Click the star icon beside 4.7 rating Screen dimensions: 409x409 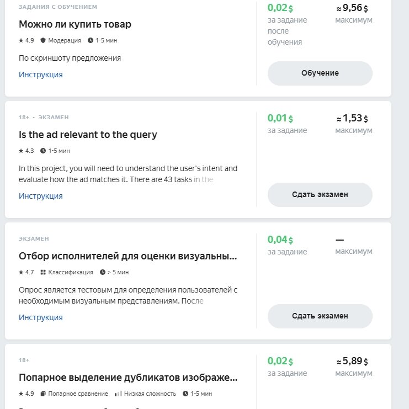click(21, 272)
